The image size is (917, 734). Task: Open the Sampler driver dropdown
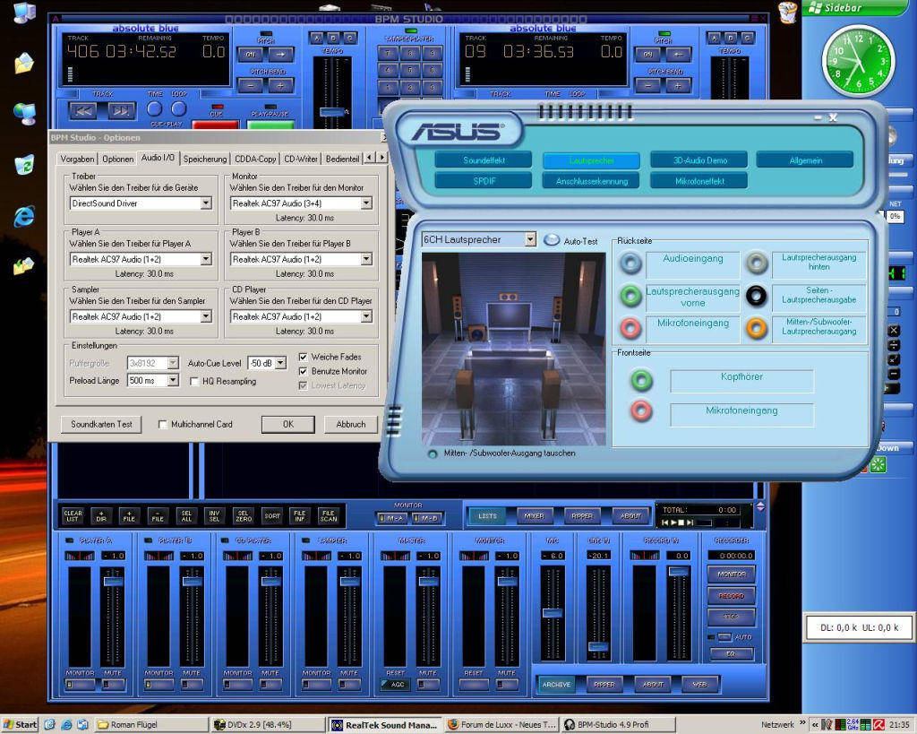tap(206, 316)
